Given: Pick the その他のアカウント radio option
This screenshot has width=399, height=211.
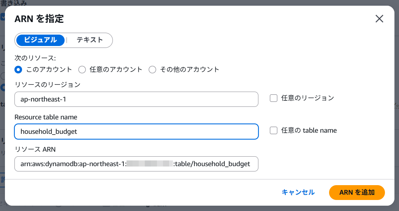Looking at the screenshot, I should pos(152,70).
